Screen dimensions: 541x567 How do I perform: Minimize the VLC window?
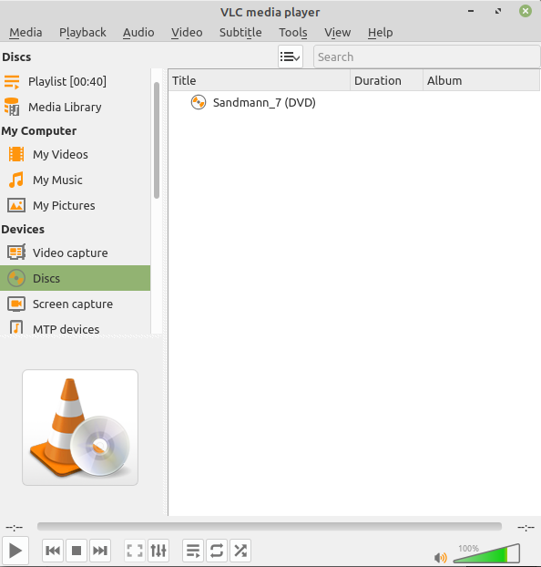coord(471,11)
